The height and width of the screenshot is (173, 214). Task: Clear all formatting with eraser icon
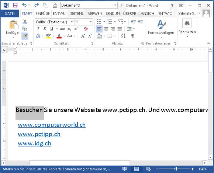coord(86,29)
